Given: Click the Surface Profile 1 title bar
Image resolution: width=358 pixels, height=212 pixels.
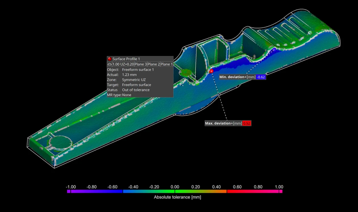Looking at the screenshot, I should pyautogui.click(x=126, y=59).
